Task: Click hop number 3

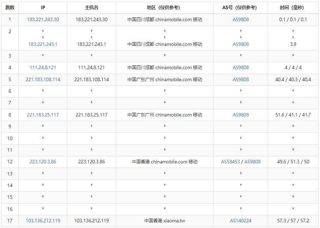Action: coord(10,56)
